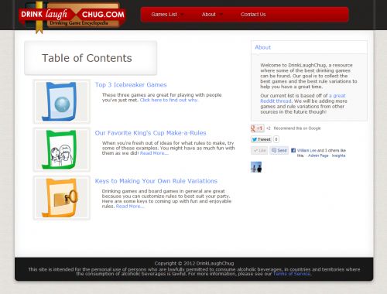Viewport: 387px width, 294px height.
Task: Open the green King's Cup card thumbnail
Action: [62, 149]
